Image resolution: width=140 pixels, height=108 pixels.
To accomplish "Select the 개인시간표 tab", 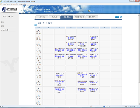I will (x=67, y=17).
